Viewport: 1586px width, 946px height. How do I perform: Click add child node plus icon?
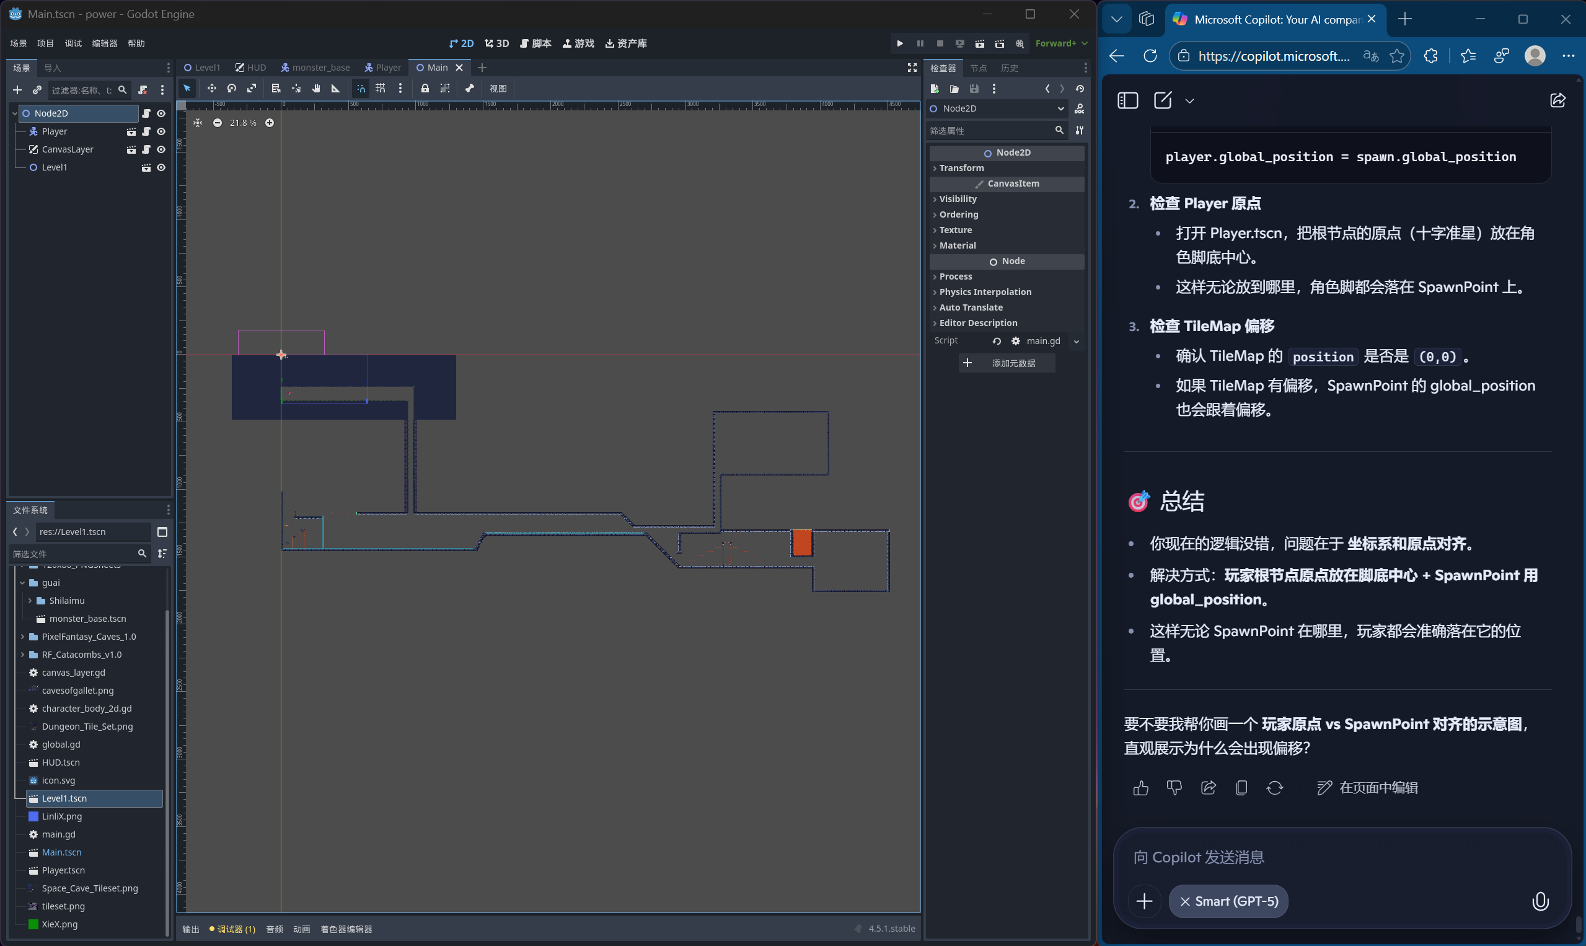click(x=17, y=90)
